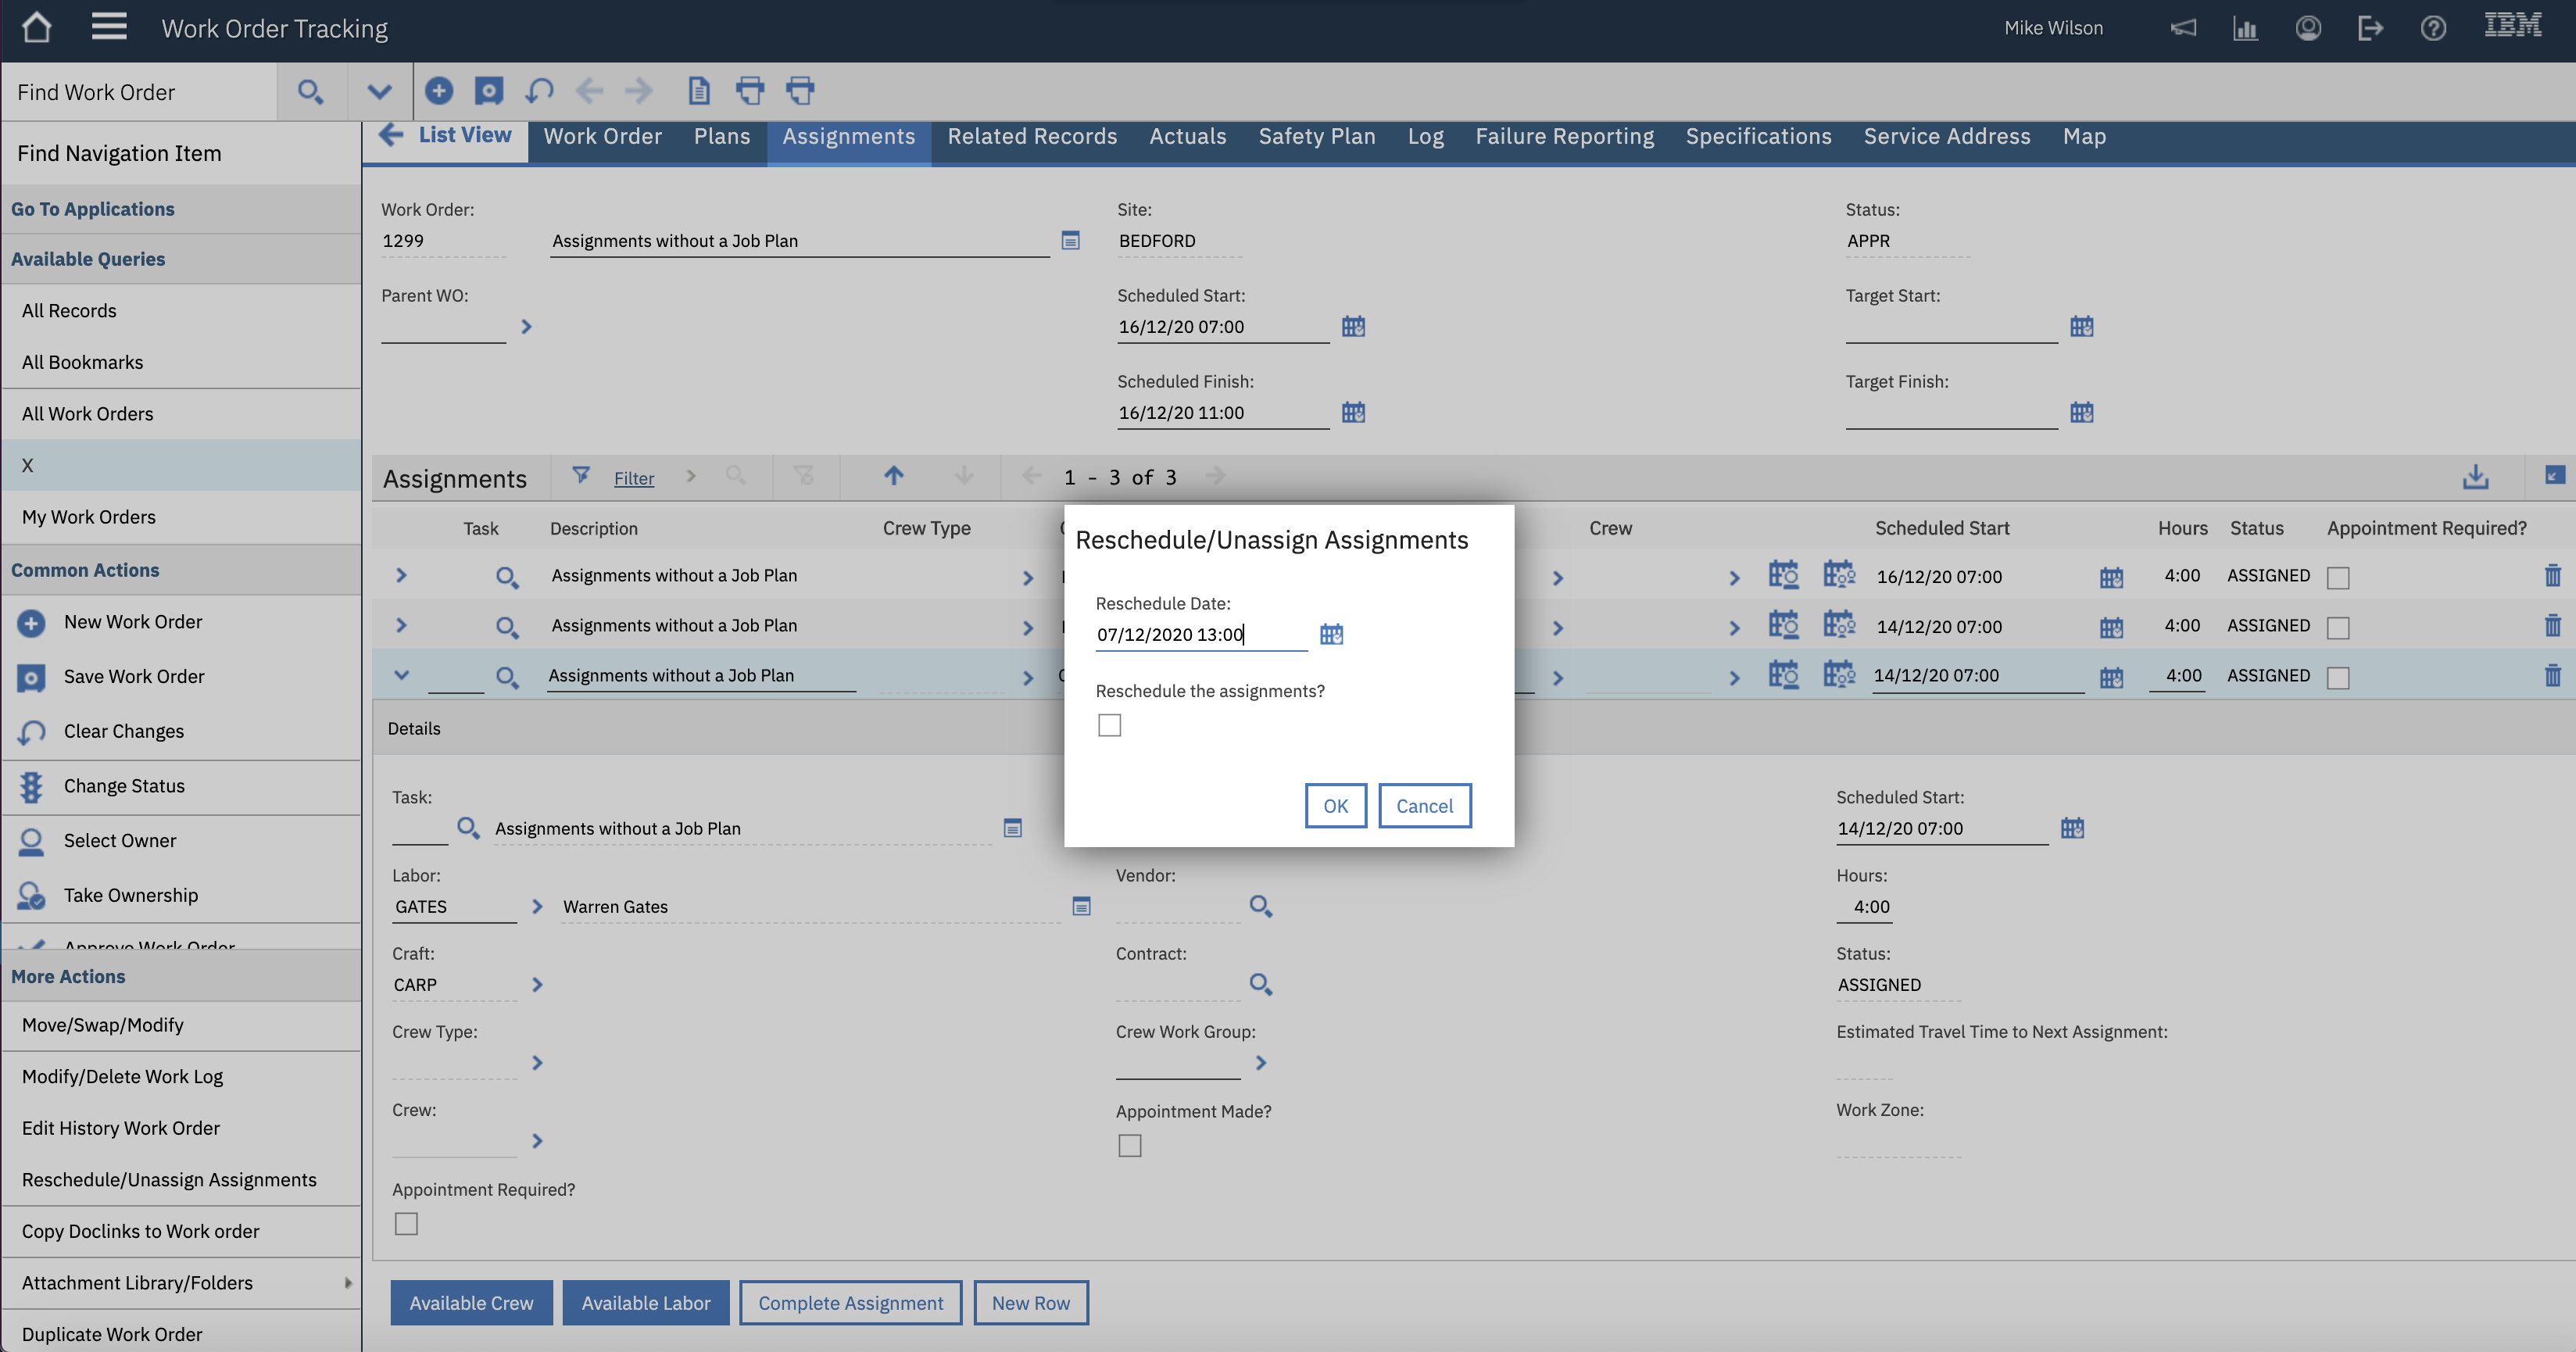
Task: Click the Reschedule Date input field
Action: click(1199, 635)
